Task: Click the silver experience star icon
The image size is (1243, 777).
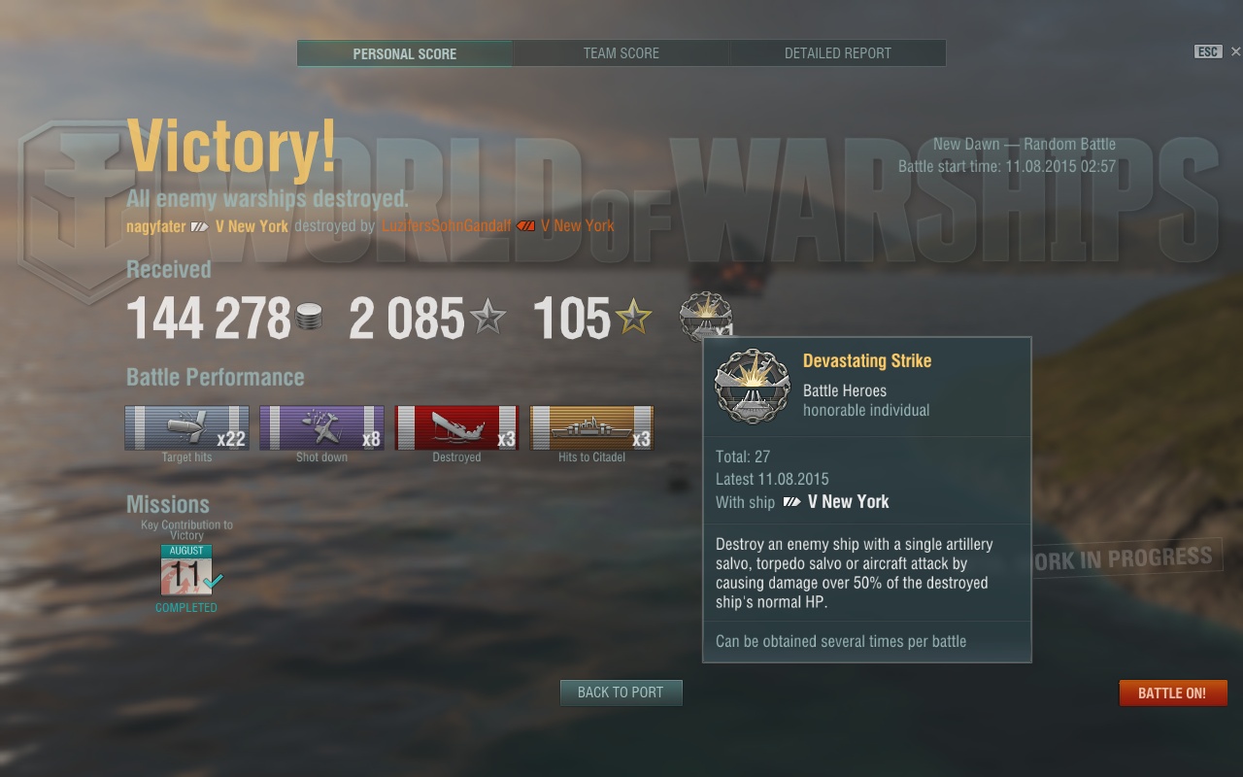Action: 487,317
